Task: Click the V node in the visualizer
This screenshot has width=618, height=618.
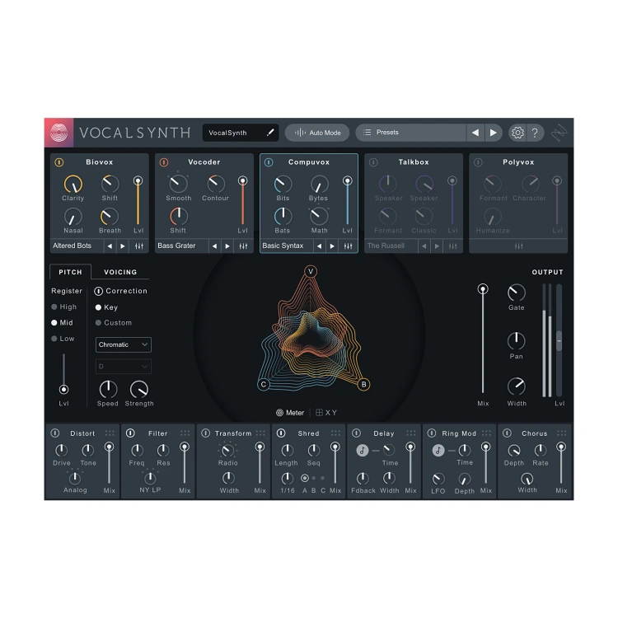Action: coord(311,271)
